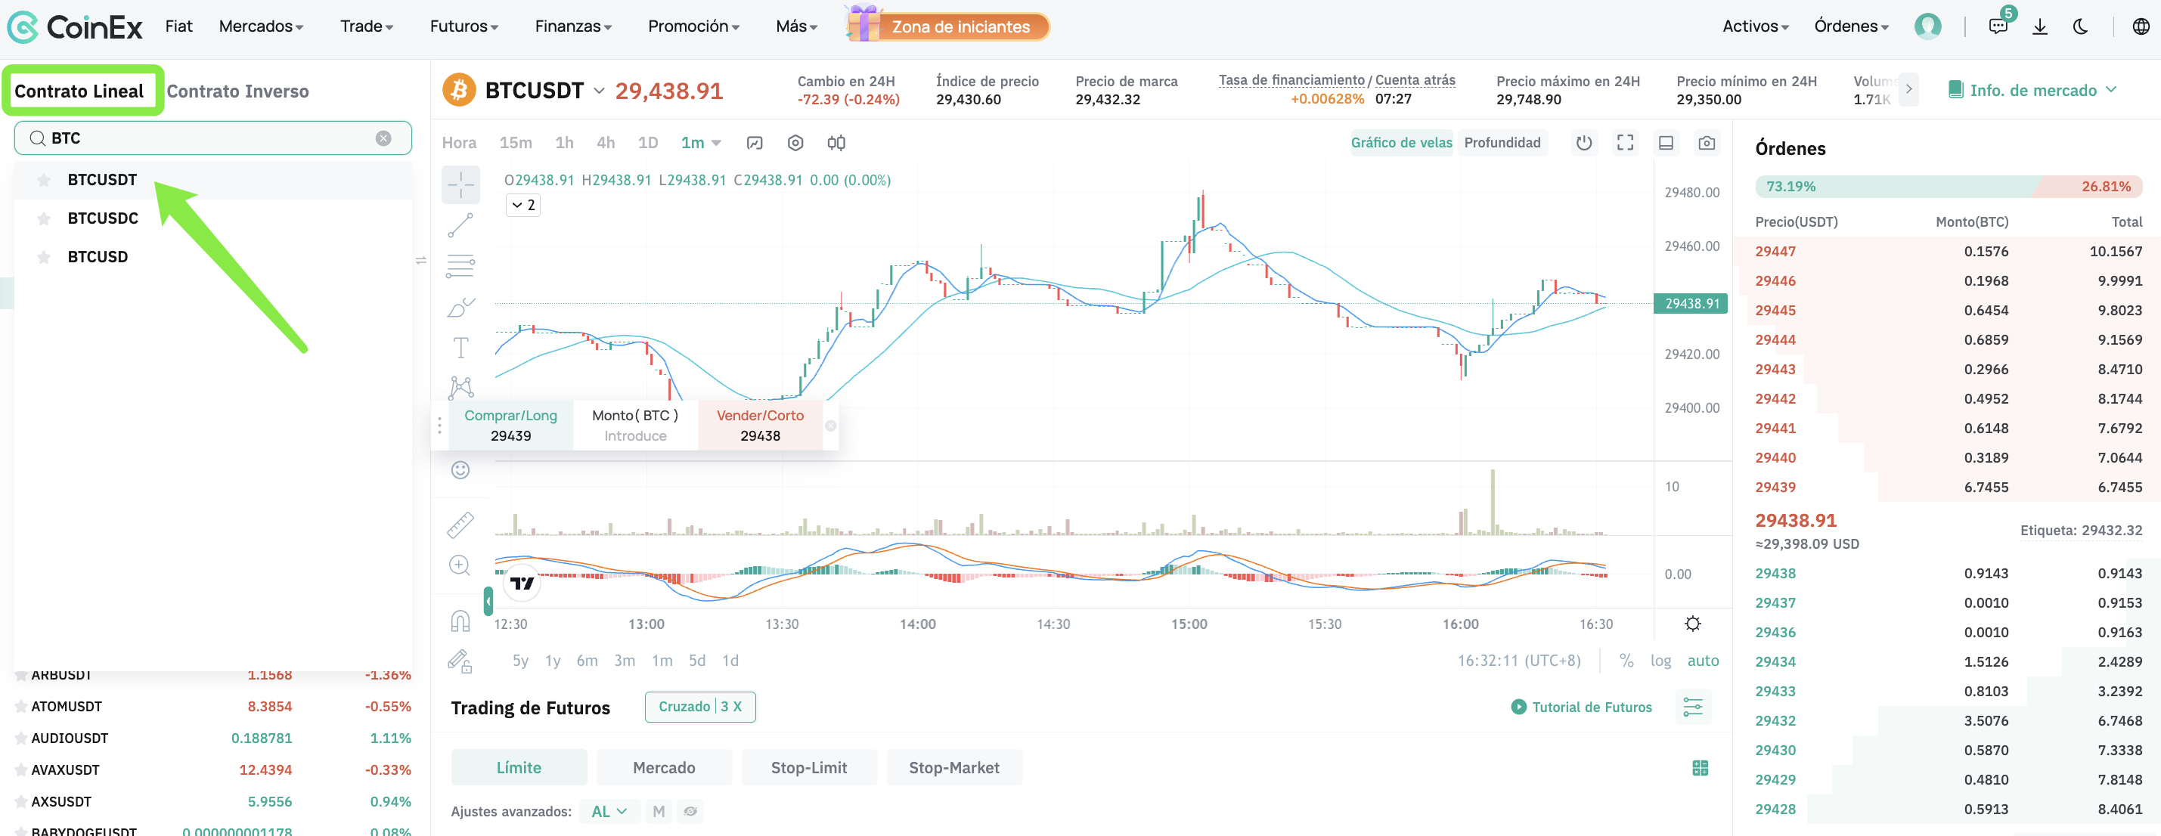The width and height of the screenshot is (2161, 836).
Task: Open Cruzado 3X leverage setting
Action: [699, 707]
